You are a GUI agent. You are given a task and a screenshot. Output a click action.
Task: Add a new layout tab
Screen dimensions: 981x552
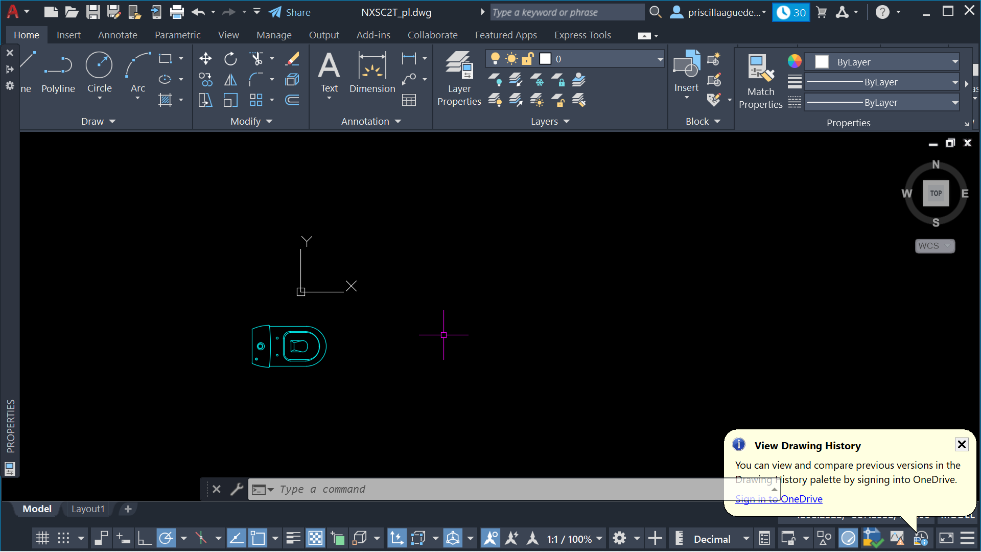click(x=128, y=509)
